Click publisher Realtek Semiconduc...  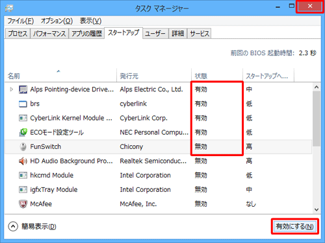153,161
